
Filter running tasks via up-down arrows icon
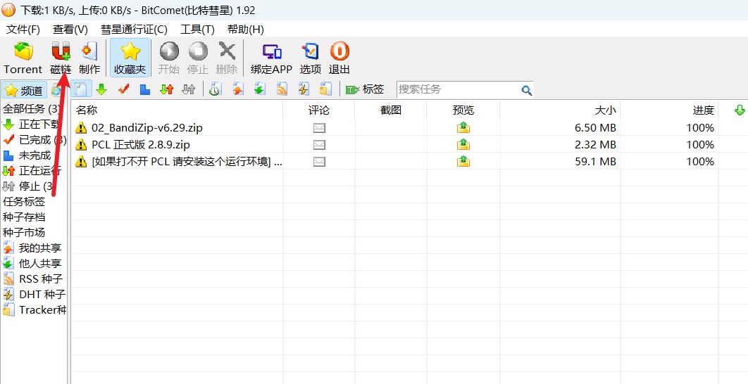[166, 89]
